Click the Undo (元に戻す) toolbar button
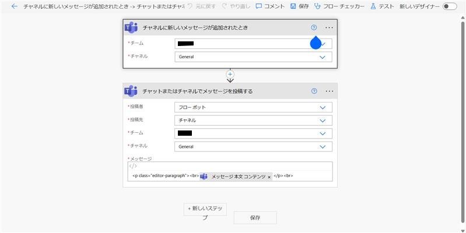The image size is (466, 233). point(202,6)
